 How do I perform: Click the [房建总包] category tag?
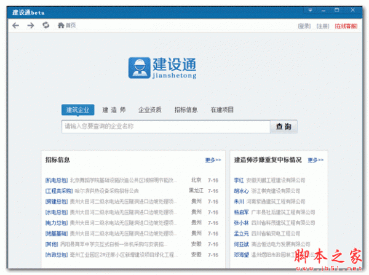coord(57,202)
